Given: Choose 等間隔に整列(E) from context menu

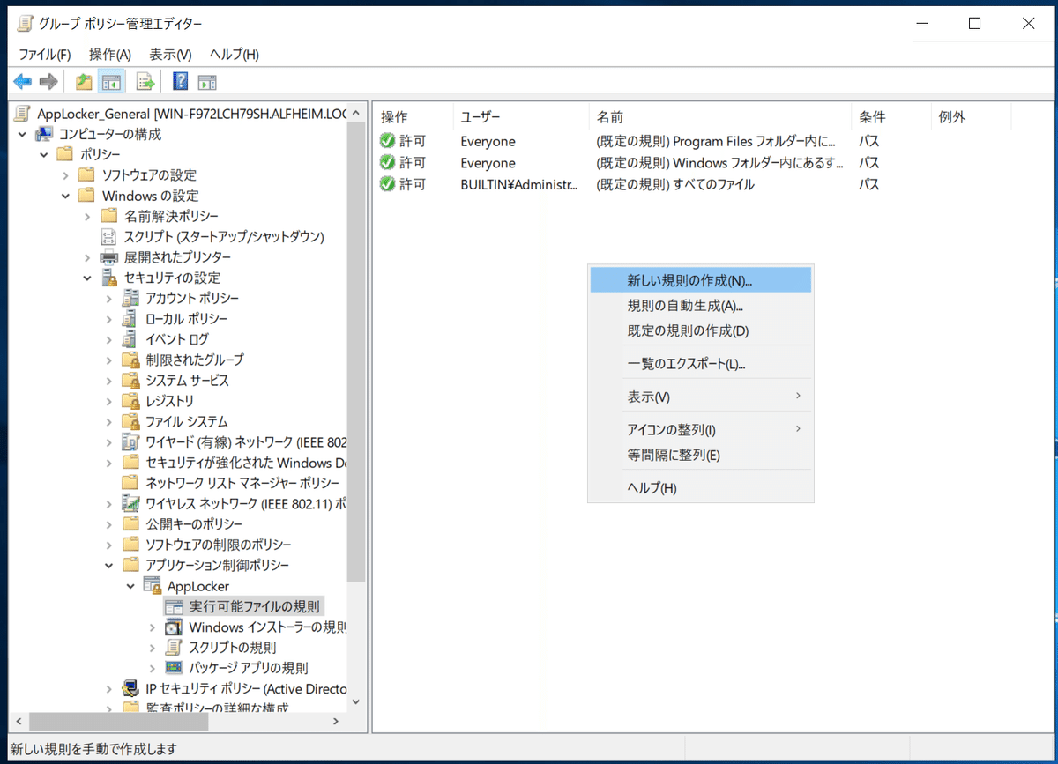Looking at the screenshot, I should pyautogui.click(x=701, y=455).
